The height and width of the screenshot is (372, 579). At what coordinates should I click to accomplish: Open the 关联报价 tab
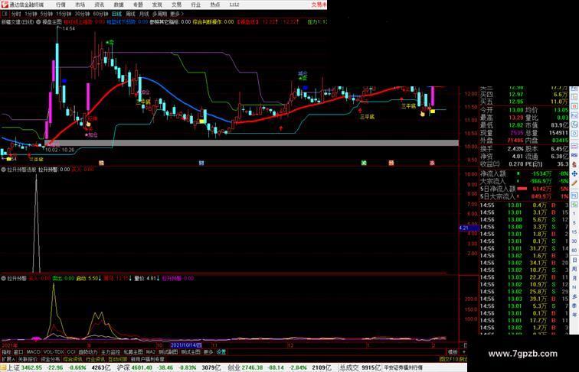tap(28, 359)
